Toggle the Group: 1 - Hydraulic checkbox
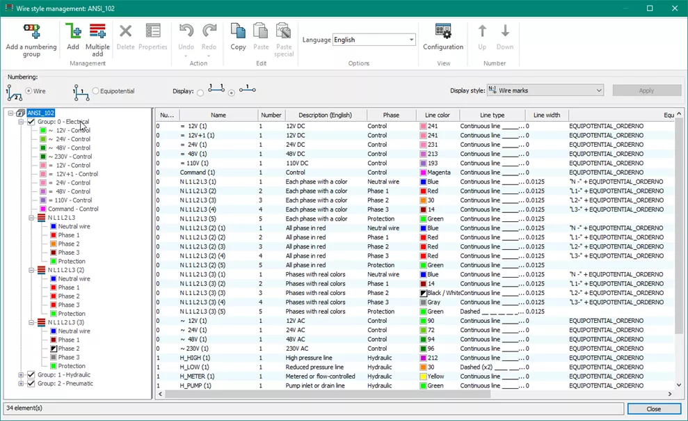 (x=31, y=374)
